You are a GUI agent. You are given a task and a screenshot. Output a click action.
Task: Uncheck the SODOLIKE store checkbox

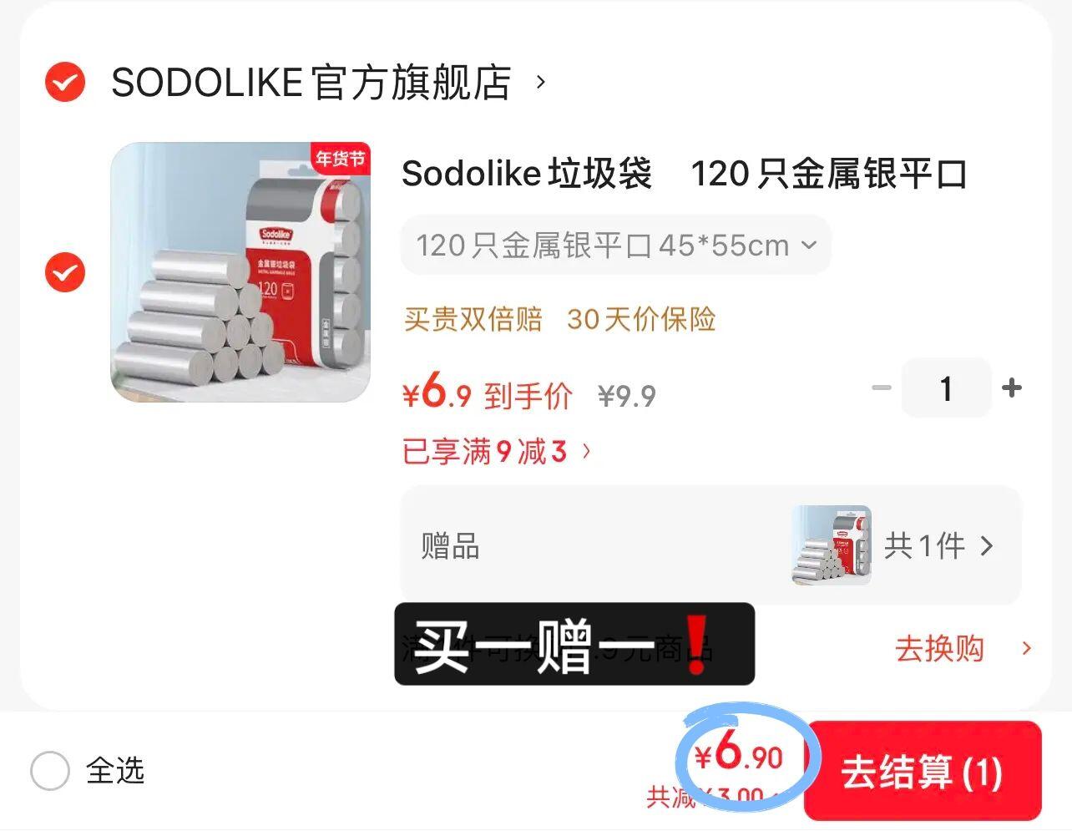coord(65,82)
